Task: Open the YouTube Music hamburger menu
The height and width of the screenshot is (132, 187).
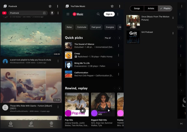Action: 68,14
